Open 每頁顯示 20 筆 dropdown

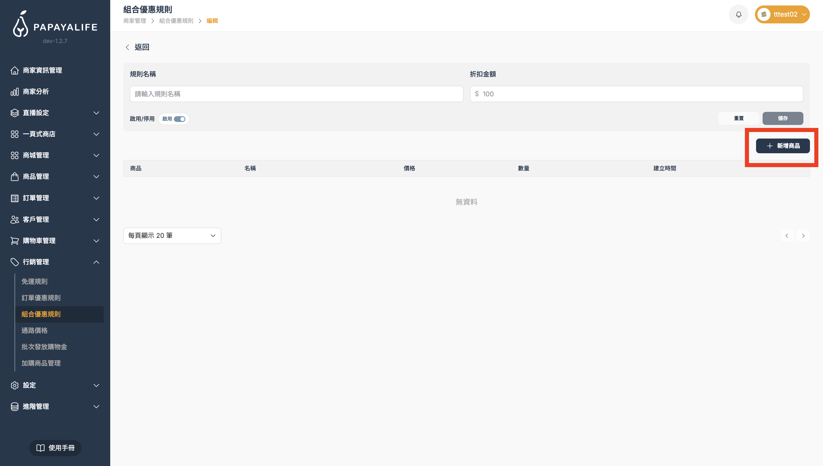172,235
